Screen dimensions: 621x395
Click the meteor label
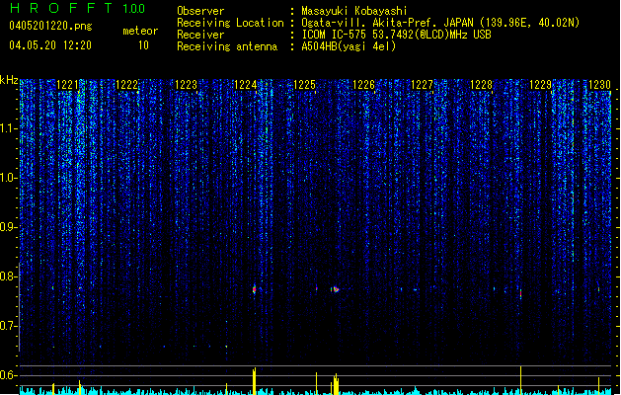tap(140, 31)
